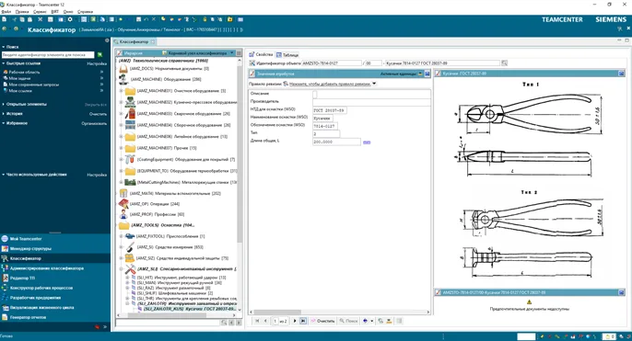Open the Файл menu
632x341 pixels.
(6, 12)
